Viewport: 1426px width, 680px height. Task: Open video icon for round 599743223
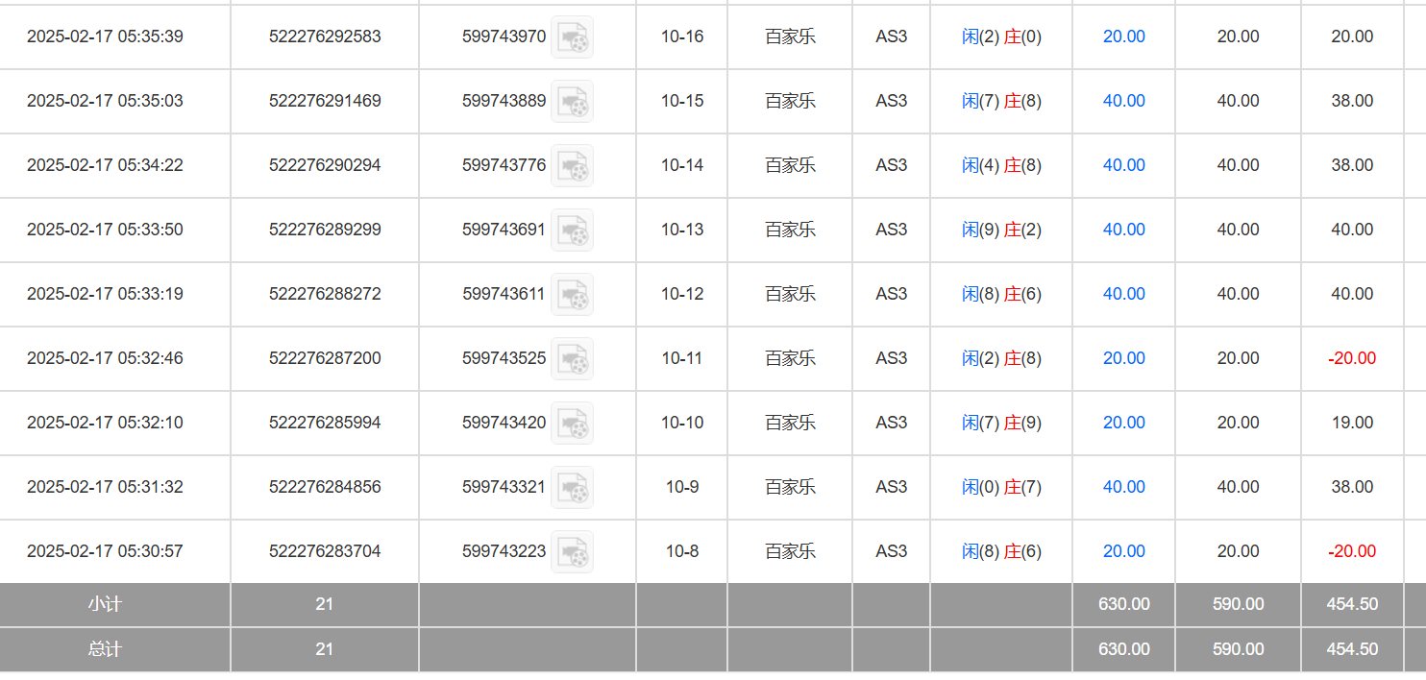click(572, 551)
